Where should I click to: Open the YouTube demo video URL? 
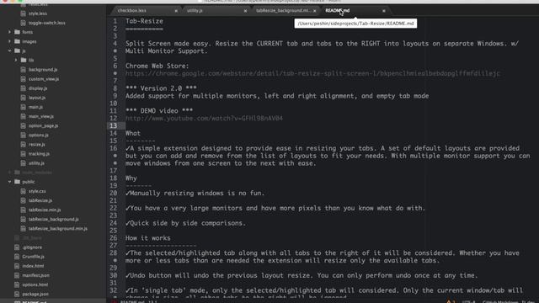(204, 118)
